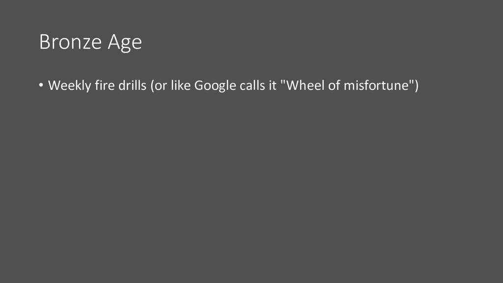Screen dimensions: 503x283
Task: Click the closing parenthesis after "misfortune"
Action: point(417,85)
